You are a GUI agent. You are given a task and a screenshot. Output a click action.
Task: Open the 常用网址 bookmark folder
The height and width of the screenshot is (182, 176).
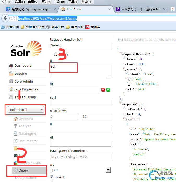(75, 27)
